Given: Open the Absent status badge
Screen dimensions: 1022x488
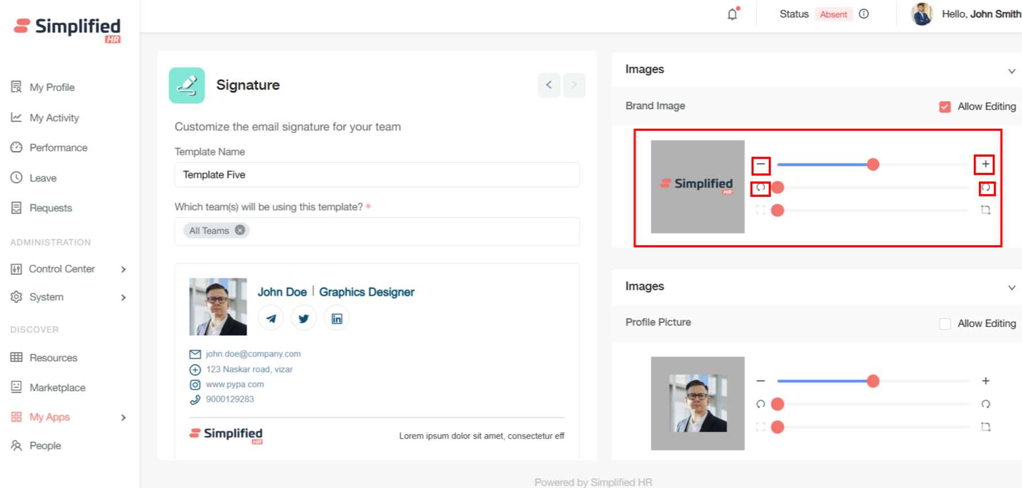Looking at the screenshot, I should 833,14.
